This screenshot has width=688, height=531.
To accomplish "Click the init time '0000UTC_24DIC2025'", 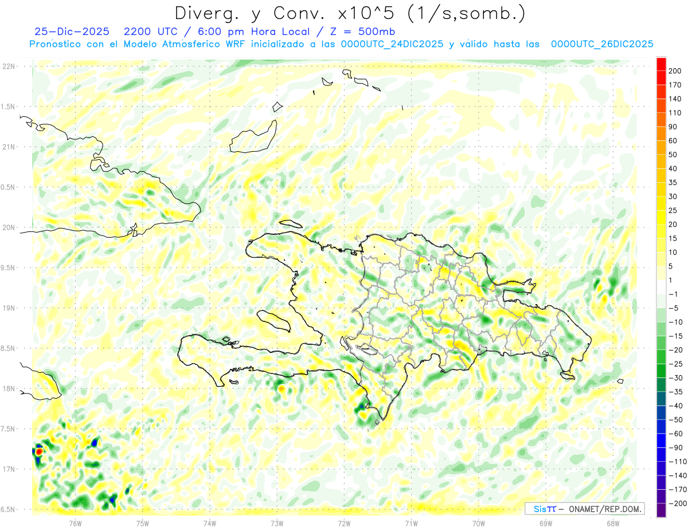I will tap(392, 44).
